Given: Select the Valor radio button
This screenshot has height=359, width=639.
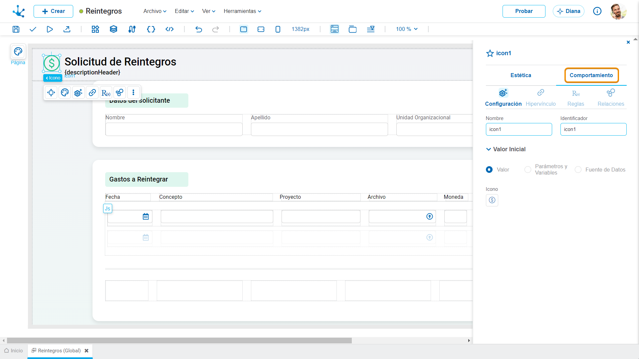Looking at the screenshot, I should pos(489,170).
